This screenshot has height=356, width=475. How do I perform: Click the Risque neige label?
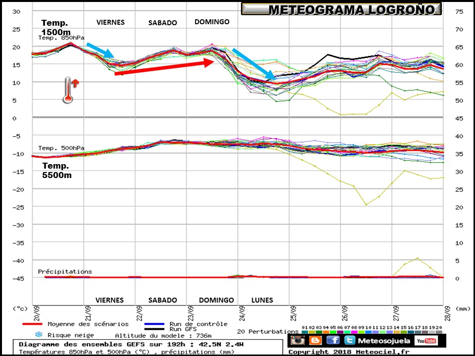tap(71, 335)
